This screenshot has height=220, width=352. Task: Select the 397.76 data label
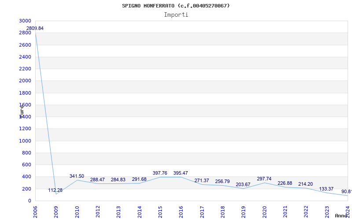click(160, 173)
